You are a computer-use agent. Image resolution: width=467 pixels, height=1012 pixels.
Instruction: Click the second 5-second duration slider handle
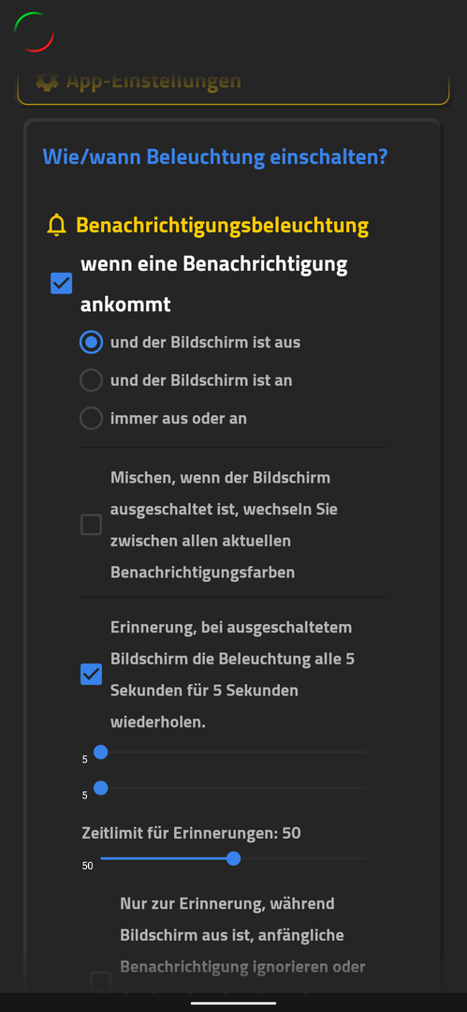(101, 788)
